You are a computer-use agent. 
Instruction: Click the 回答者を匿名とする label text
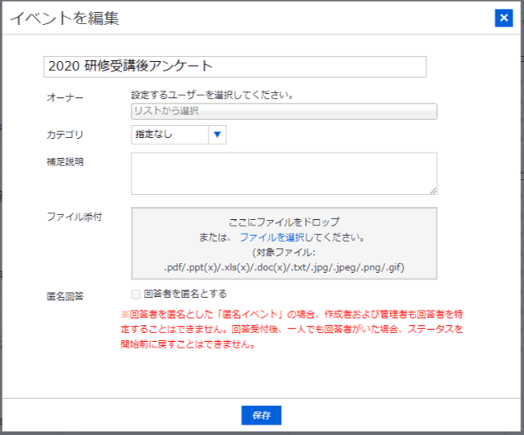(x=185, y=294)
